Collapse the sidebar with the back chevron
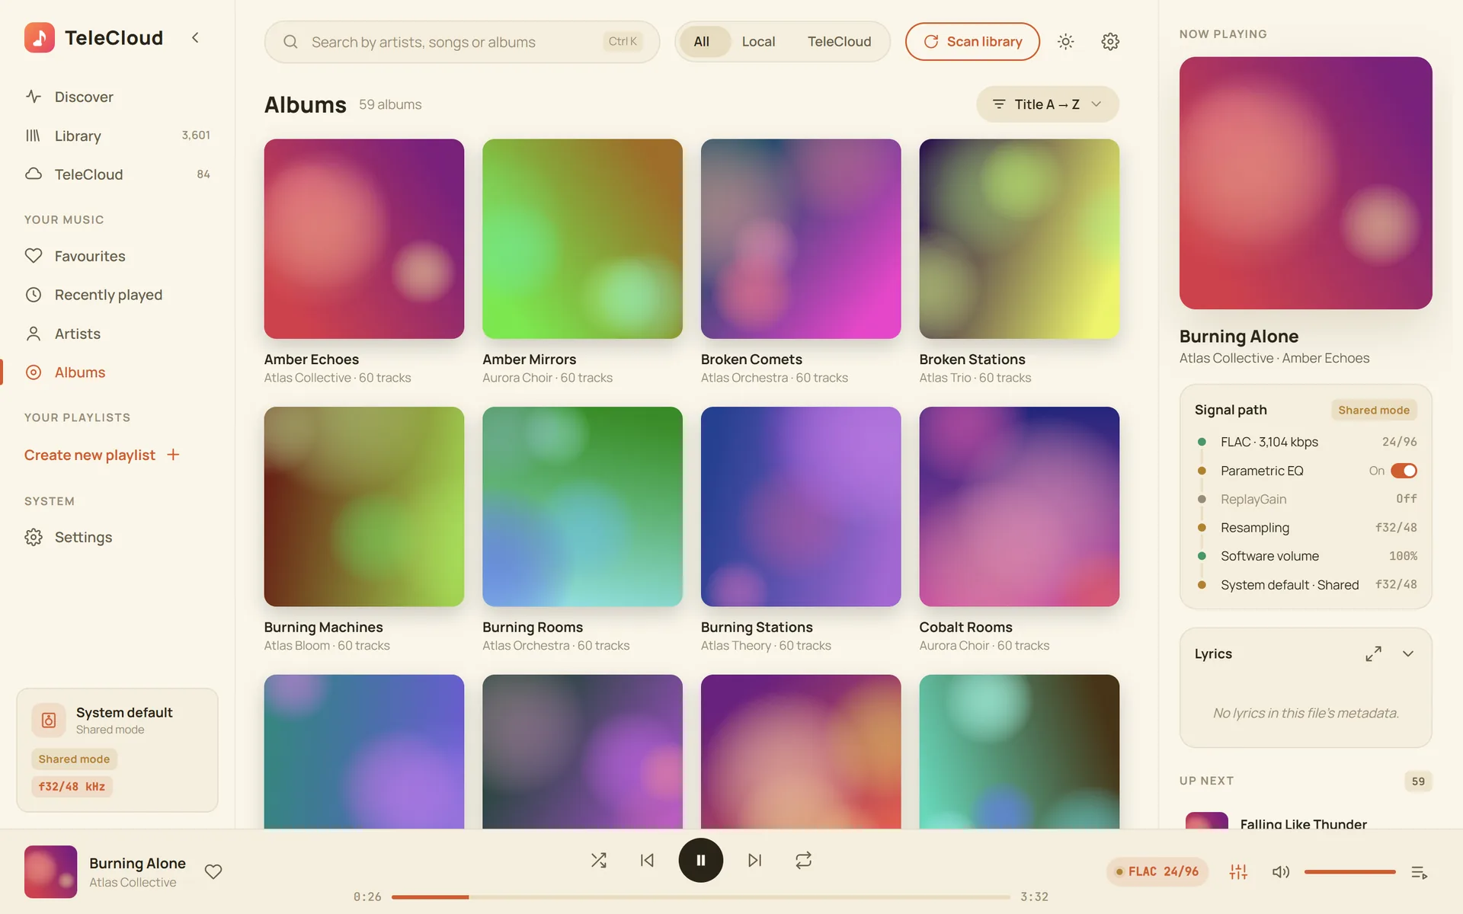The width and height of the screenshot is (1463, 914). pos(195,37)
